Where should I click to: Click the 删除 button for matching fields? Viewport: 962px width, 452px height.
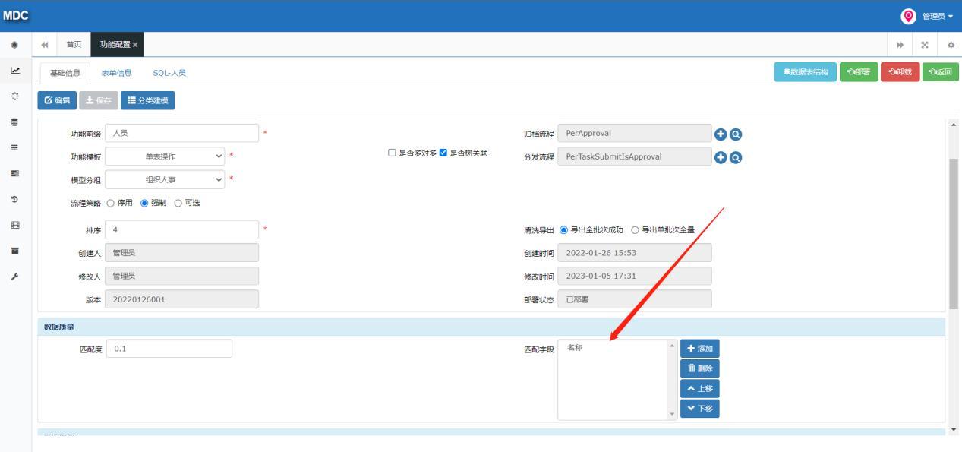tap(699, 368)
